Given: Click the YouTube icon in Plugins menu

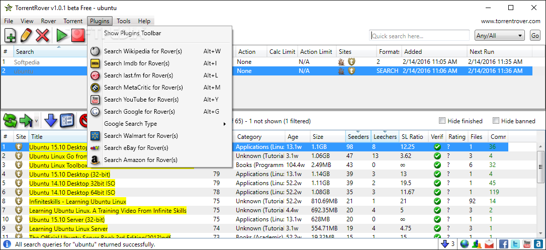Looking at the screenshot, I should pyautogui.click(x=95, y=100).
